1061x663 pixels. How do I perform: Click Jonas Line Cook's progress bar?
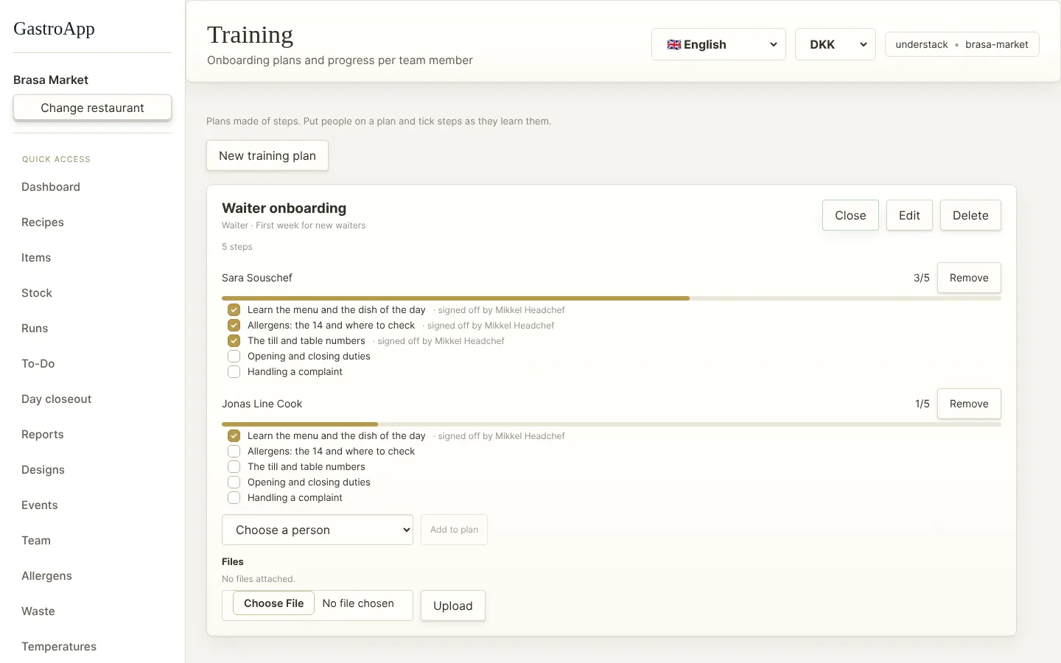coord(612,424)
